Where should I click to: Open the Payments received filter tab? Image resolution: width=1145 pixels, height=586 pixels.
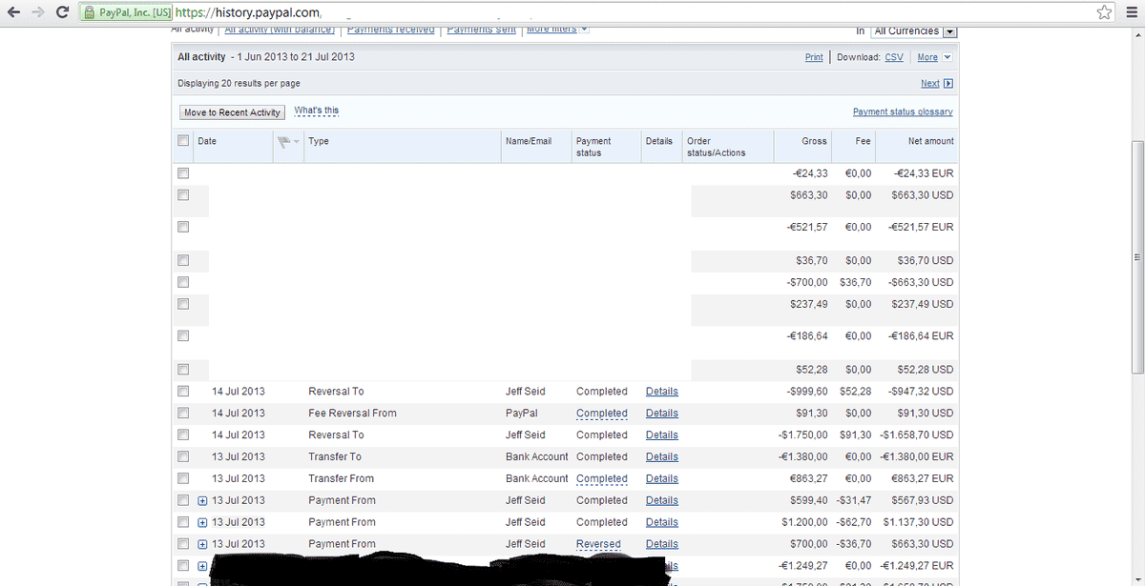pos(390,30)
